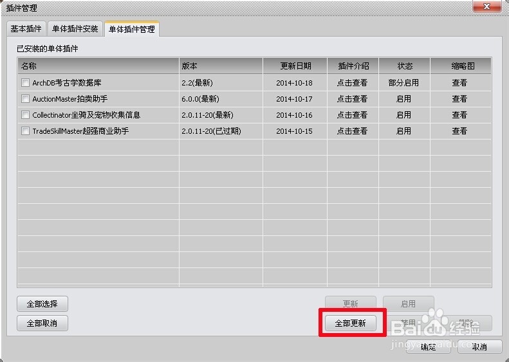Image resolution: width=509 pixels, height=362 pixels.
Task: Close the 插件管理 window
Action: tap(486, 6)
